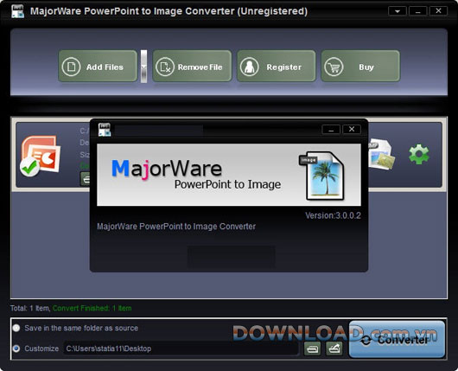458x371 pixels.
Task: Click the About dialog app icon
Action: pyautogui.click(x=105, y=130)
